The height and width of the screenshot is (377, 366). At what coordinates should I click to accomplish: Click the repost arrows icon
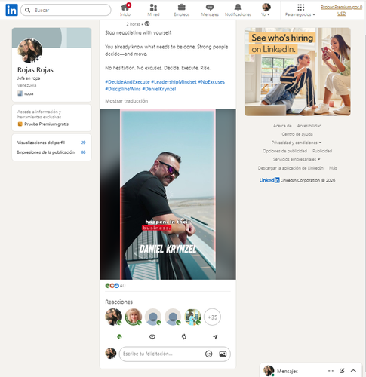pos(184,337)
